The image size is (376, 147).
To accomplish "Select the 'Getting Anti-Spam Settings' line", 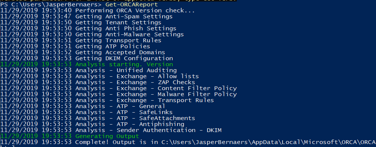I will tap(86, 16).
